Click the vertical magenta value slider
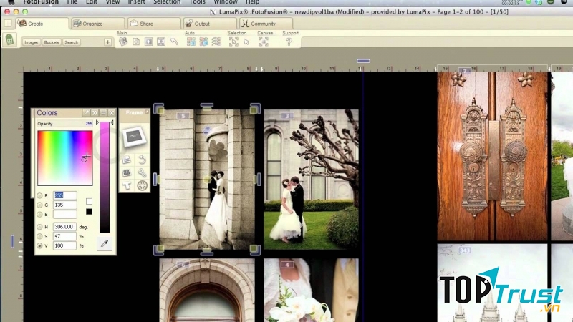The width and height of the screenshot is (573, 322). 105,177
